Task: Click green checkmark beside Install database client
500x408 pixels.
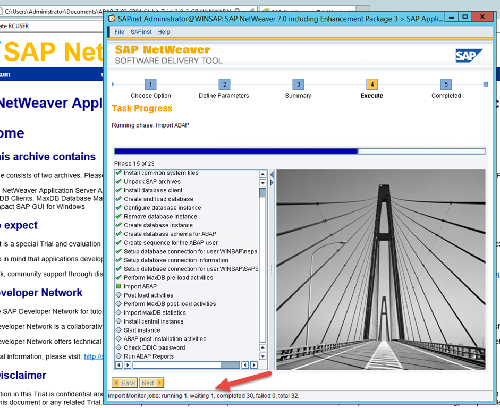Action: pyautogui.click(x=119, y=190)
